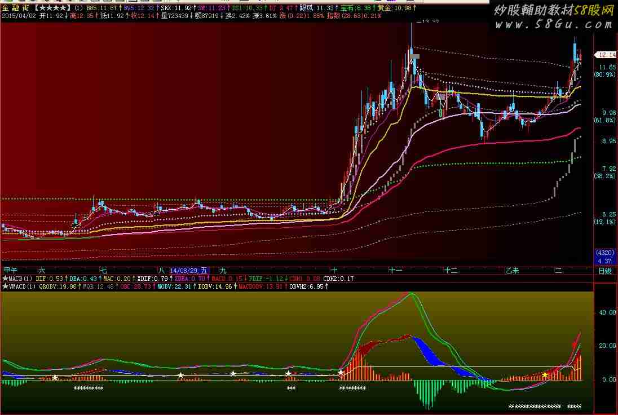Click the first white star on MACD zero line
The image size is (618, 415).
tap(55, 378)
